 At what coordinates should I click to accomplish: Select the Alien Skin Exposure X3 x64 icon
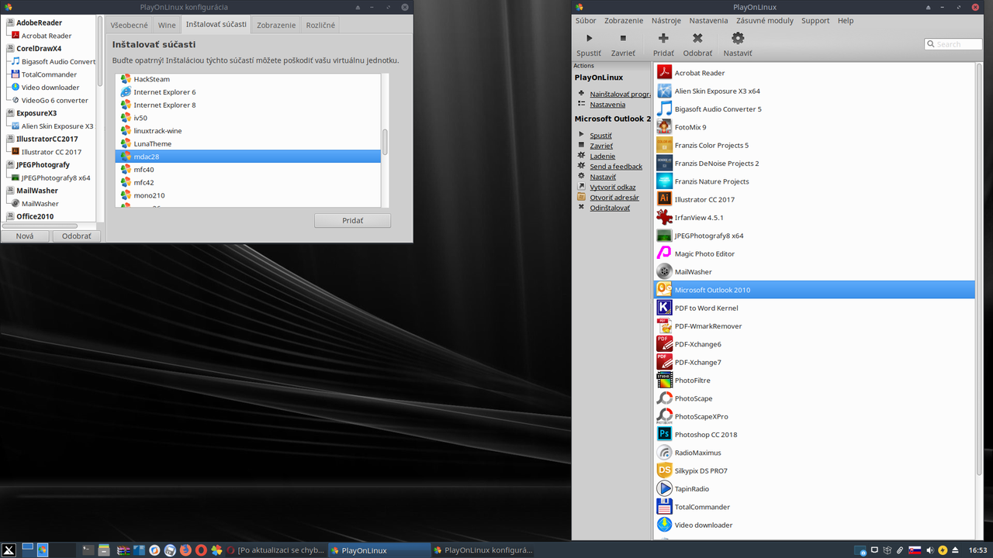click(664, 91)
